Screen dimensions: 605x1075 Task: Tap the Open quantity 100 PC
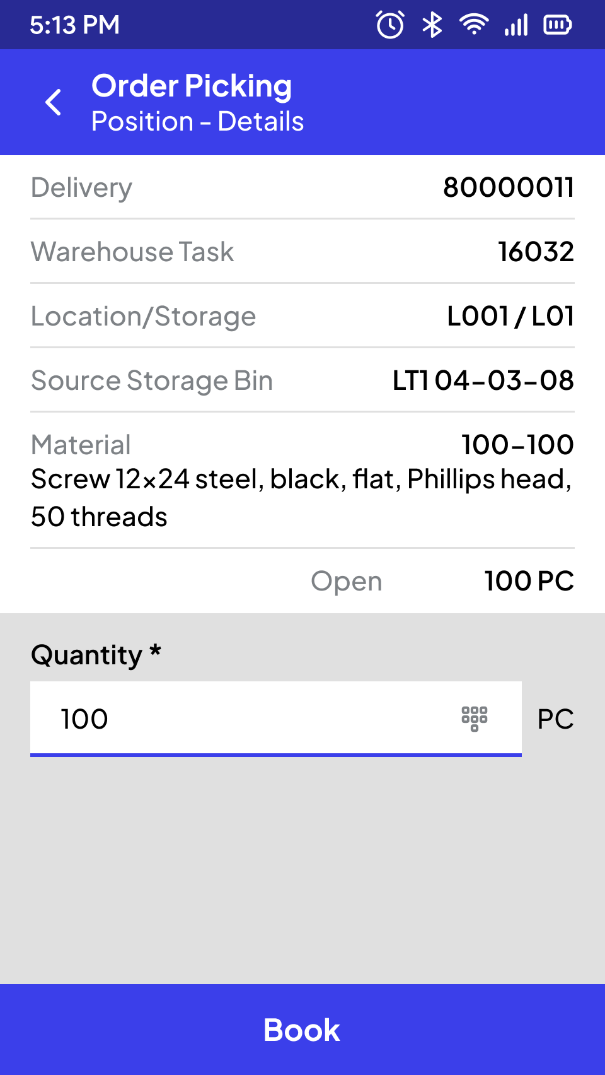click(529, 581)
